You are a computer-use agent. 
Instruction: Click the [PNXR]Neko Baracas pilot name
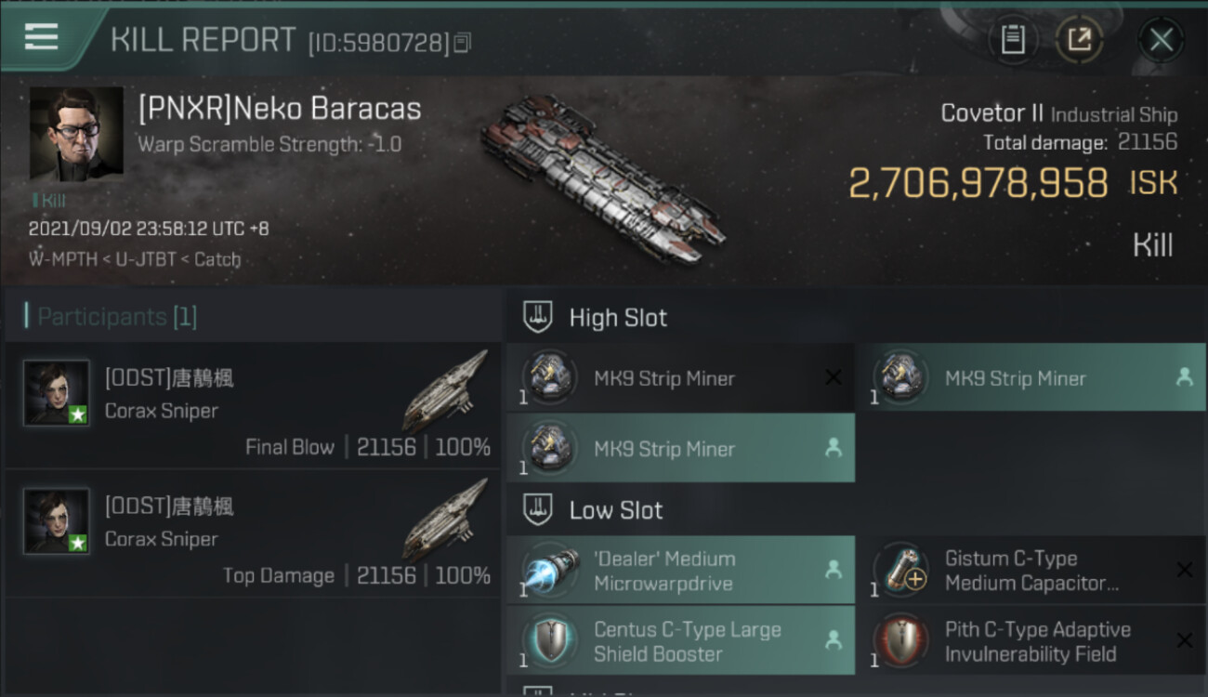coord(280,109)
